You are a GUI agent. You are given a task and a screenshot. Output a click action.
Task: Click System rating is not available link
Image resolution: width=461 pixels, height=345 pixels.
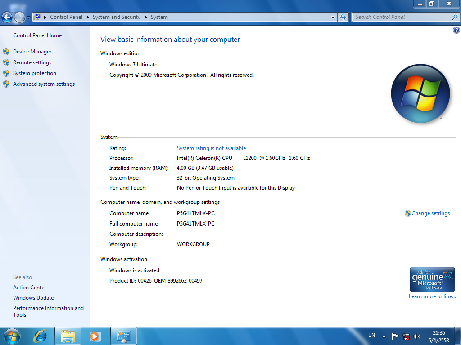(x=211, y=148)
